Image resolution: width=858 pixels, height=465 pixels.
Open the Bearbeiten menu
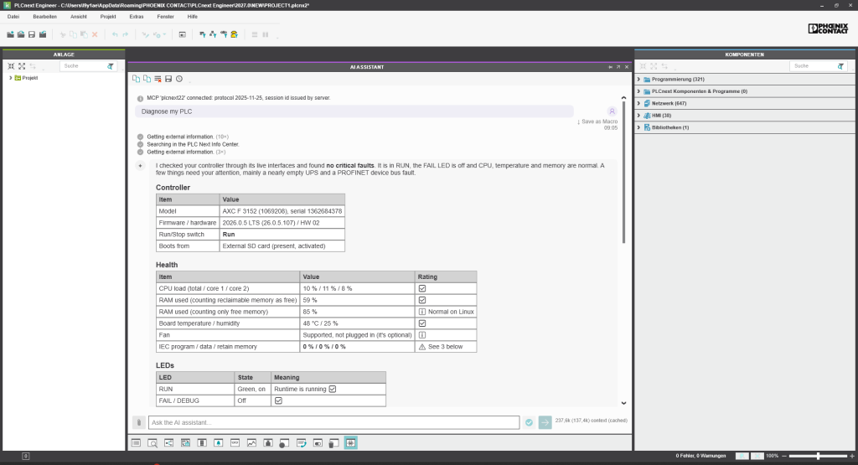click(45, 17)
